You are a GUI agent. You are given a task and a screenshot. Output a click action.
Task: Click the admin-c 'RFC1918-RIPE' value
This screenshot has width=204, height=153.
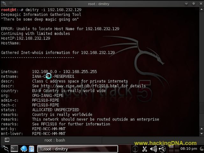(x=46, y=100)
